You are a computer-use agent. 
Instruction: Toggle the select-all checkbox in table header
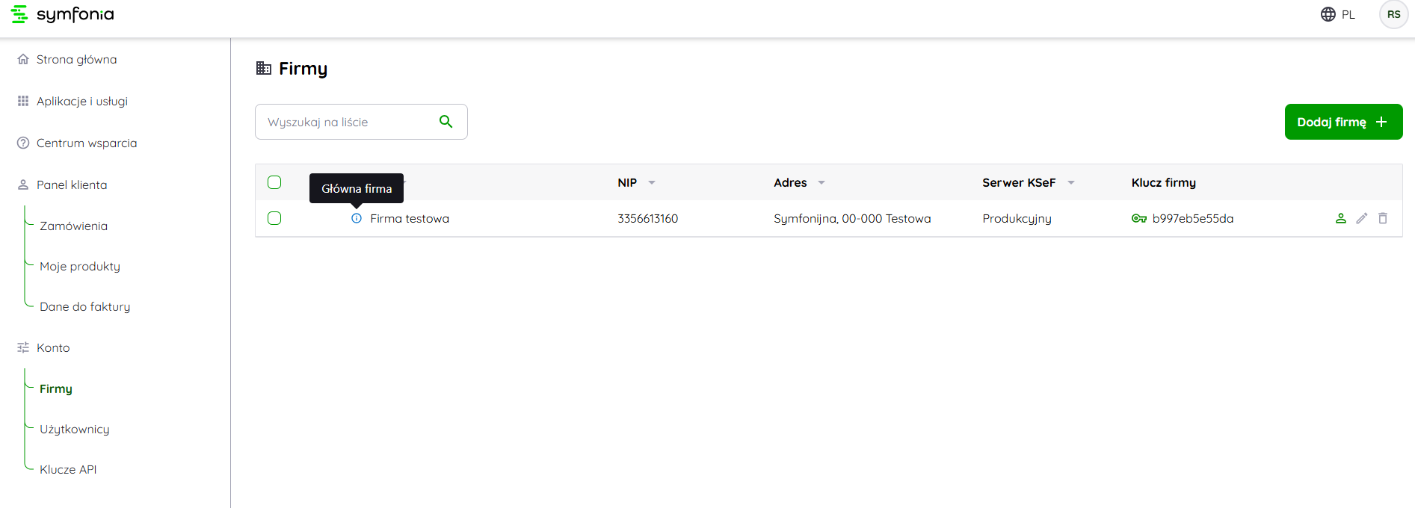(274, 182)
